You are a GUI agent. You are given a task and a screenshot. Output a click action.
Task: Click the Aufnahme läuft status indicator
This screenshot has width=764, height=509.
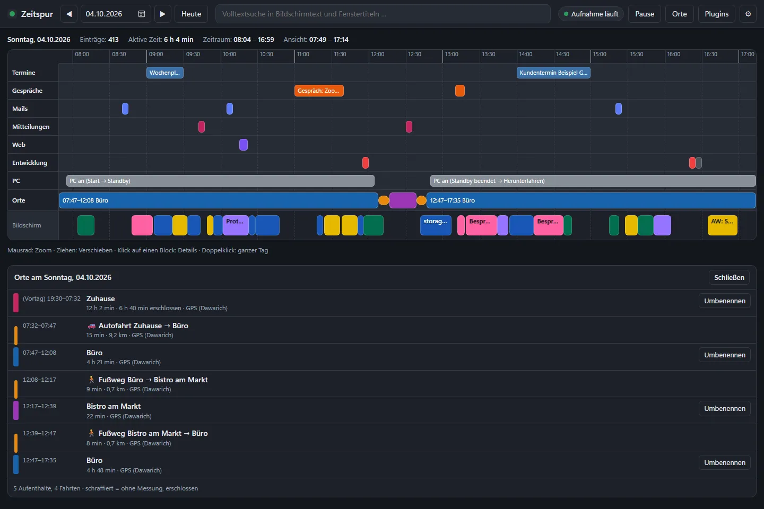591,14
